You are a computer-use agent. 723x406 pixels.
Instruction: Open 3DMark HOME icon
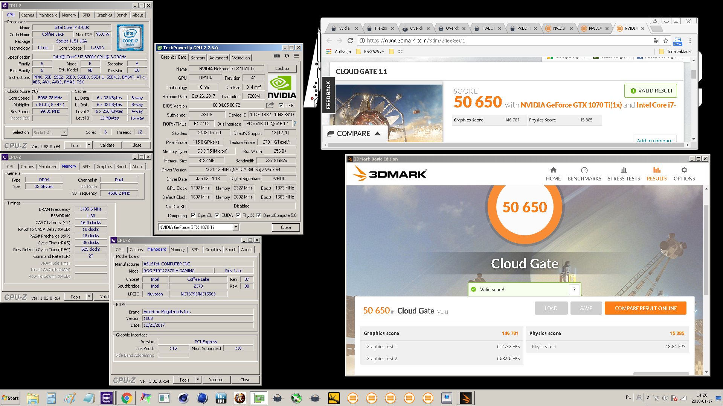point(553,174)
